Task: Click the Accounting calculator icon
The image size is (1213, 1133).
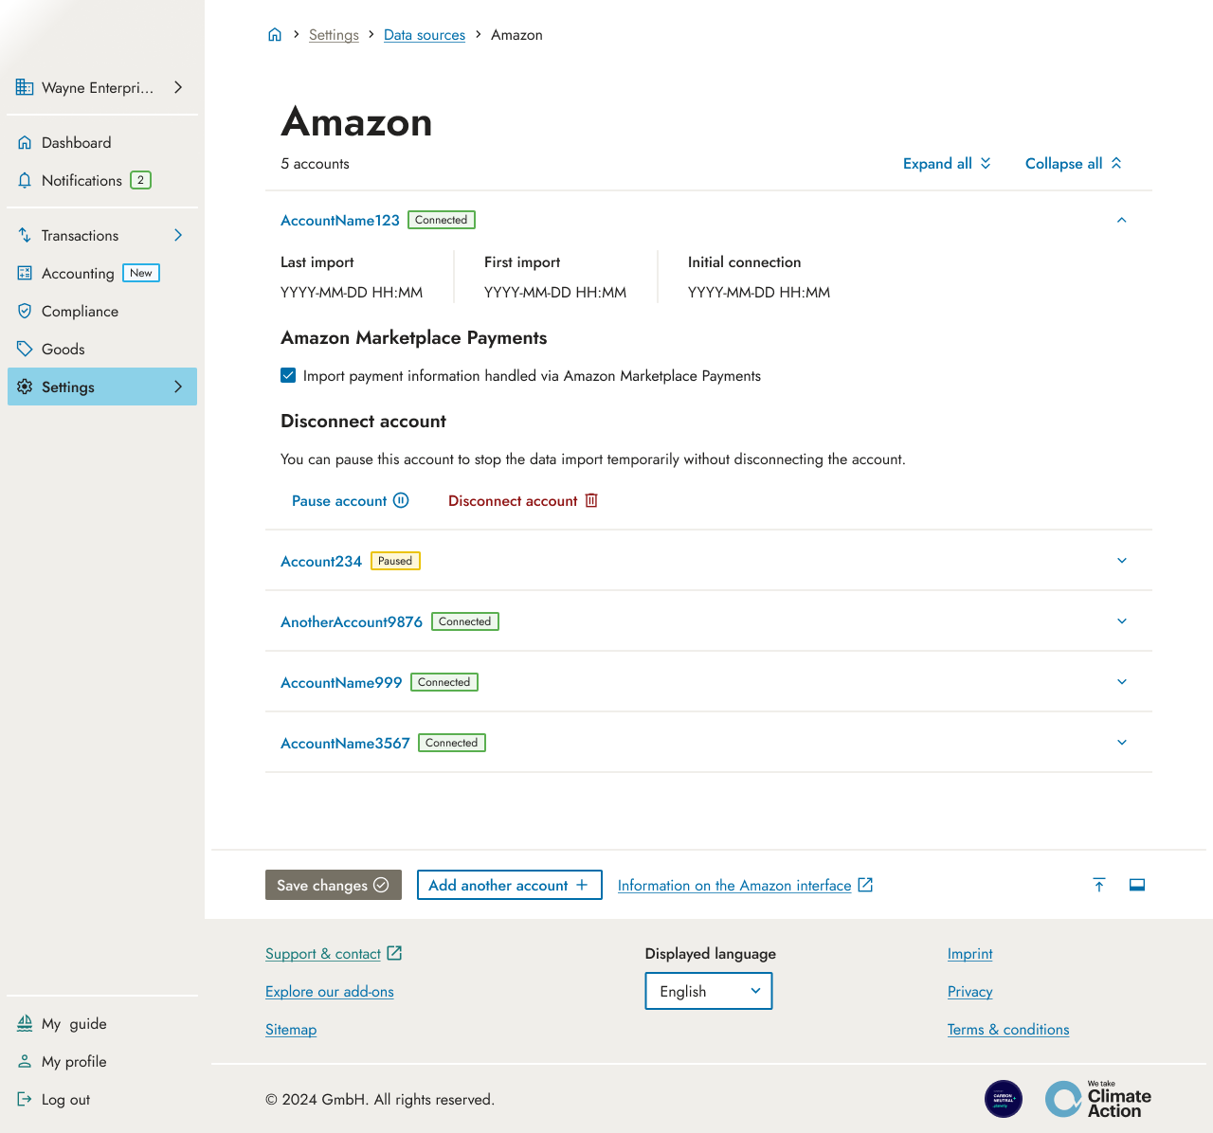Action: 25,273
